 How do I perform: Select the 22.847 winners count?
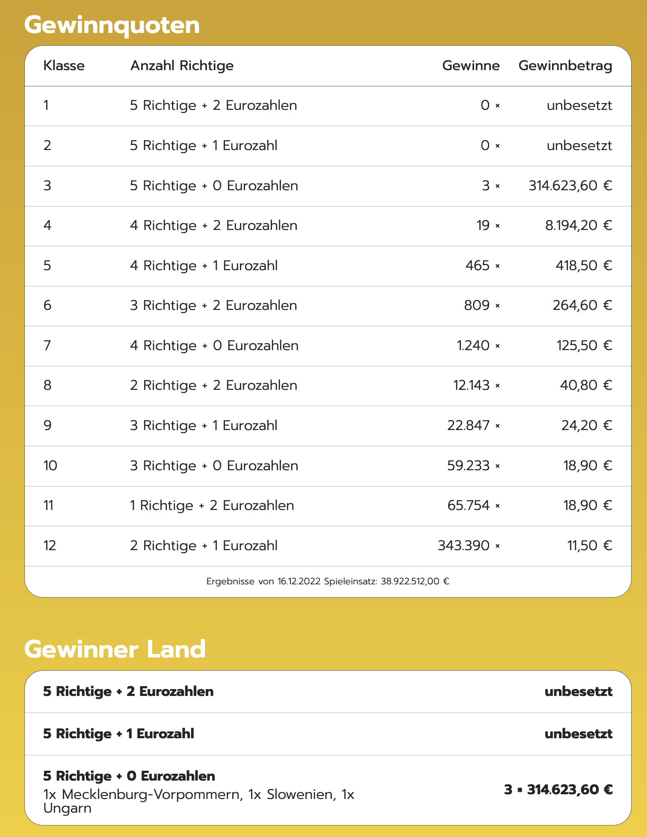pos(468,425)
